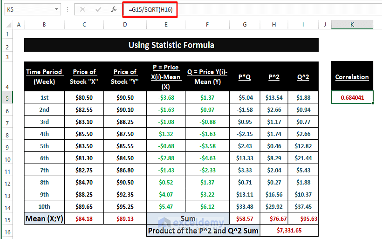The height and width of the screenshot is (239, 382).
Task: Click 'Product of the P^2 and Q^2 Sum' label
Action: click(203, 231)
